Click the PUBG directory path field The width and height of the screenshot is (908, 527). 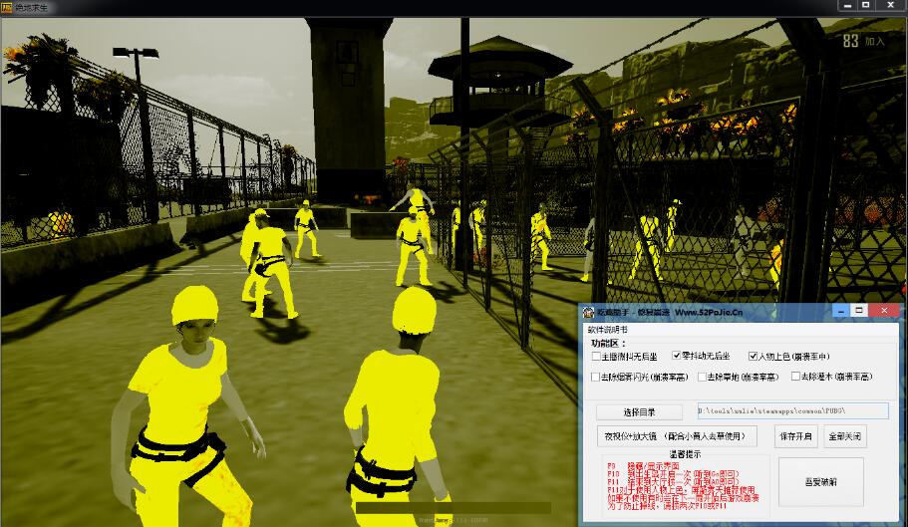click(x=792, y=410)
